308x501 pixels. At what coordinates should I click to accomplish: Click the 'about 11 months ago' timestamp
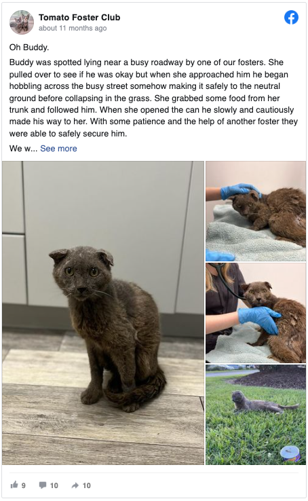pos(73,28)
